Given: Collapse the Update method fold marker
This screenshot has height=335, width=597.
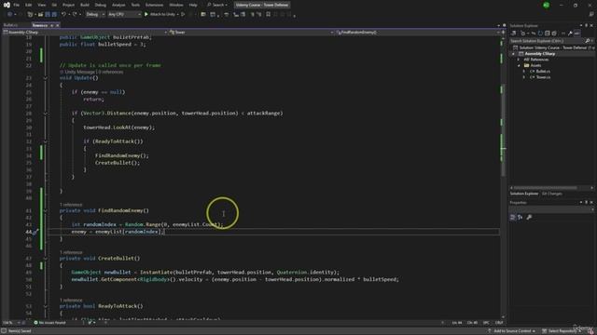Looking at the screenshot, I should 46,78.
